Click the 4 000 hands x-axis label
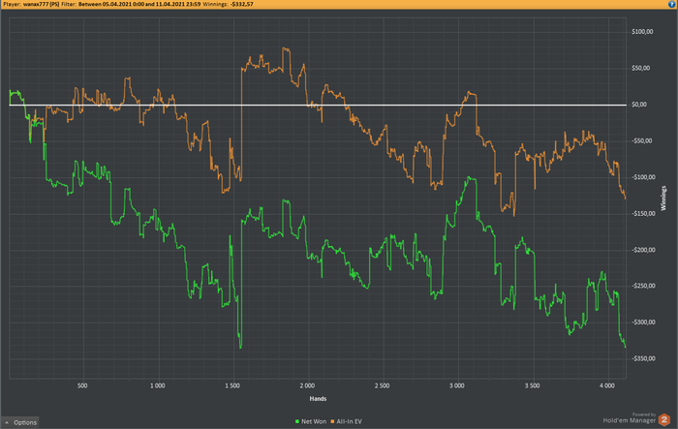The width and height of the screenshot is (678, 429). [x=606, y=385]
